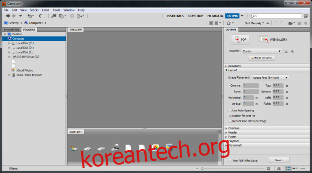Enable Repeat One Photo per Page
The width and height of the screenshot is (312, 173).
tap(230, 121)
